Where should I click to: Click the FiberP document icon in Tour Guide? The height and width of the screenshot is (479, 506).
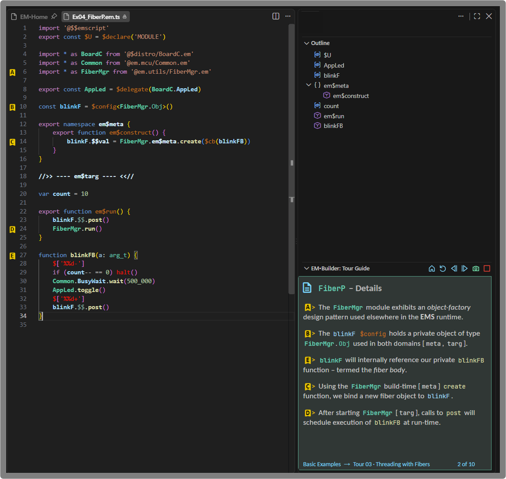tap(307, 288)
